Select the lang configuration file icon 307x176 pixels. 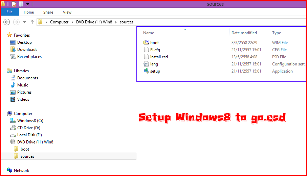pos(146,64)
